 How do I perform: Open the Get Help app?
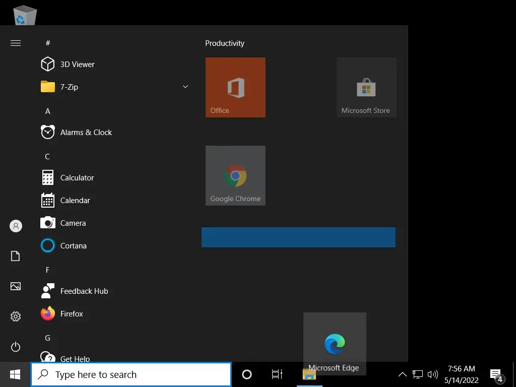(x=113, y=357)
